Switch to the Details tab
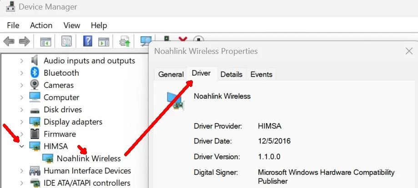The image size is (418, 188). point(232,74)
